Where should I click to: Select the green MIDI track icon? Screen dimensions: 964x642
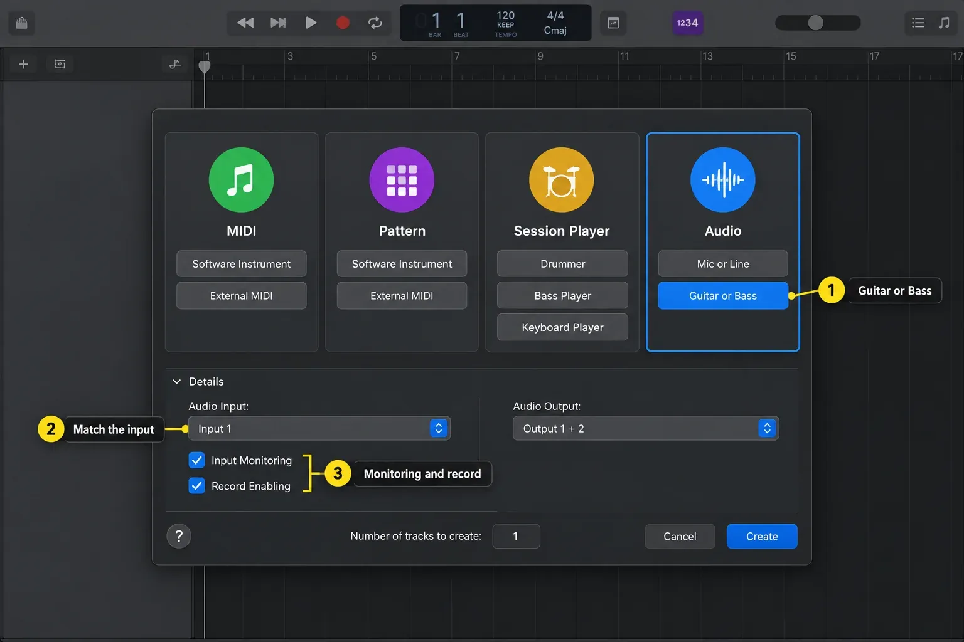(x=242, y=180)
